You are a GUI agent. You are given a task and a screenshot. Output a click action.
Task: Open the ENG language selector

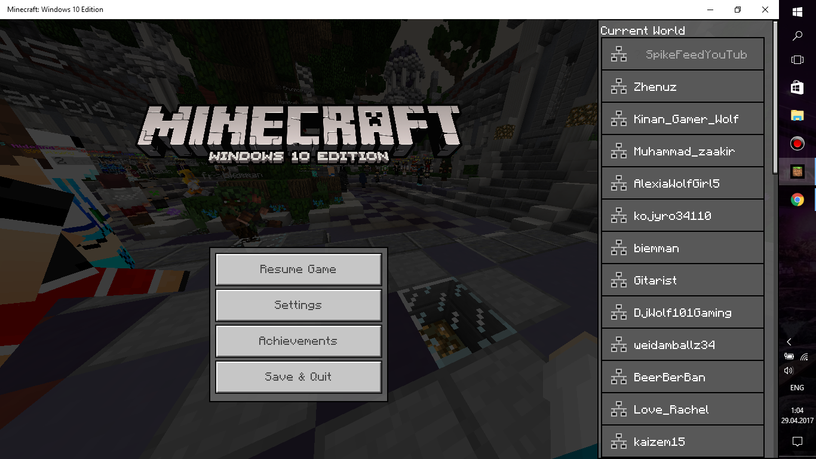click(797, 388)
